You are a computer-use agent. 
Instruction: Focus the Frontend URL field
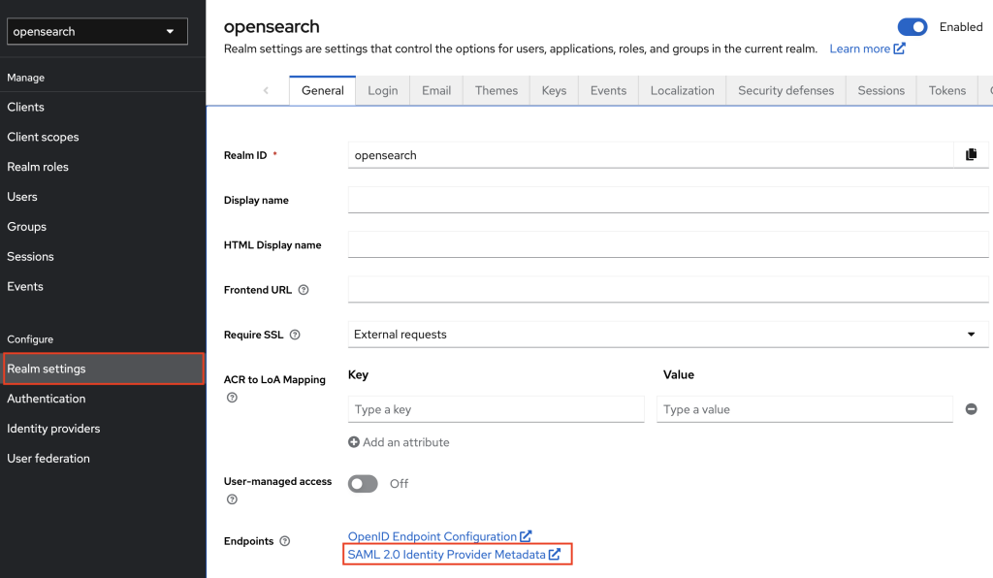point(668,290)
